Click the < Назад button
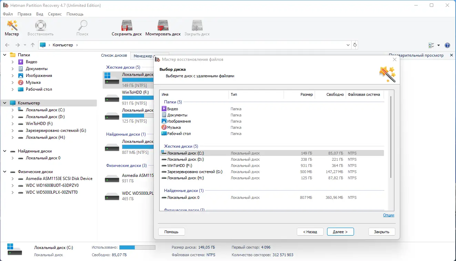 click(310, 232)
